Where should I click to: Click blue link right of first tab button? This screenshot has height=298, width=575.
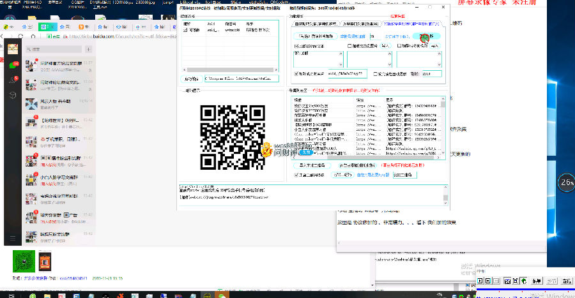point(353,36)
